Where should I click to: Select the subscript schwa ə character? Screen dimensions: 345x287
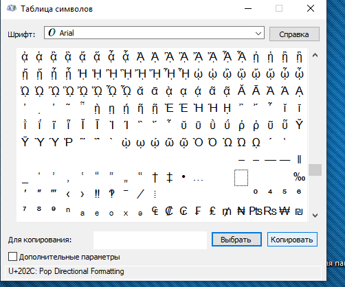click(140, 214)
